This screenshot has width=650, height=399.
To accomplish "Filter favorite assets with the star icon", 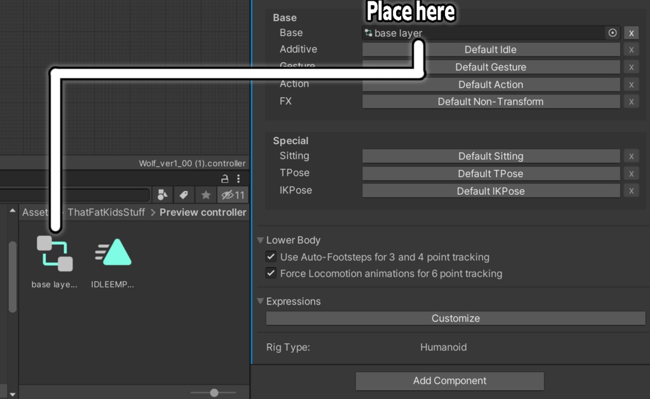I will click(x=205, y=195).
